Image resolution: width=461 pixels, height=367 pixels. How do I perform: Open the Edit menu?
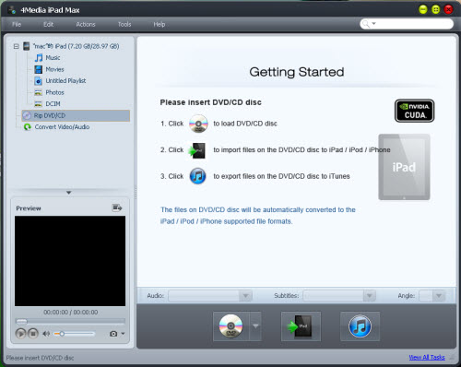pos(48,24)
